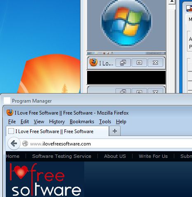The image size is (192, 197).
Task: Open the Home link on website
Action: coord(13,156)
